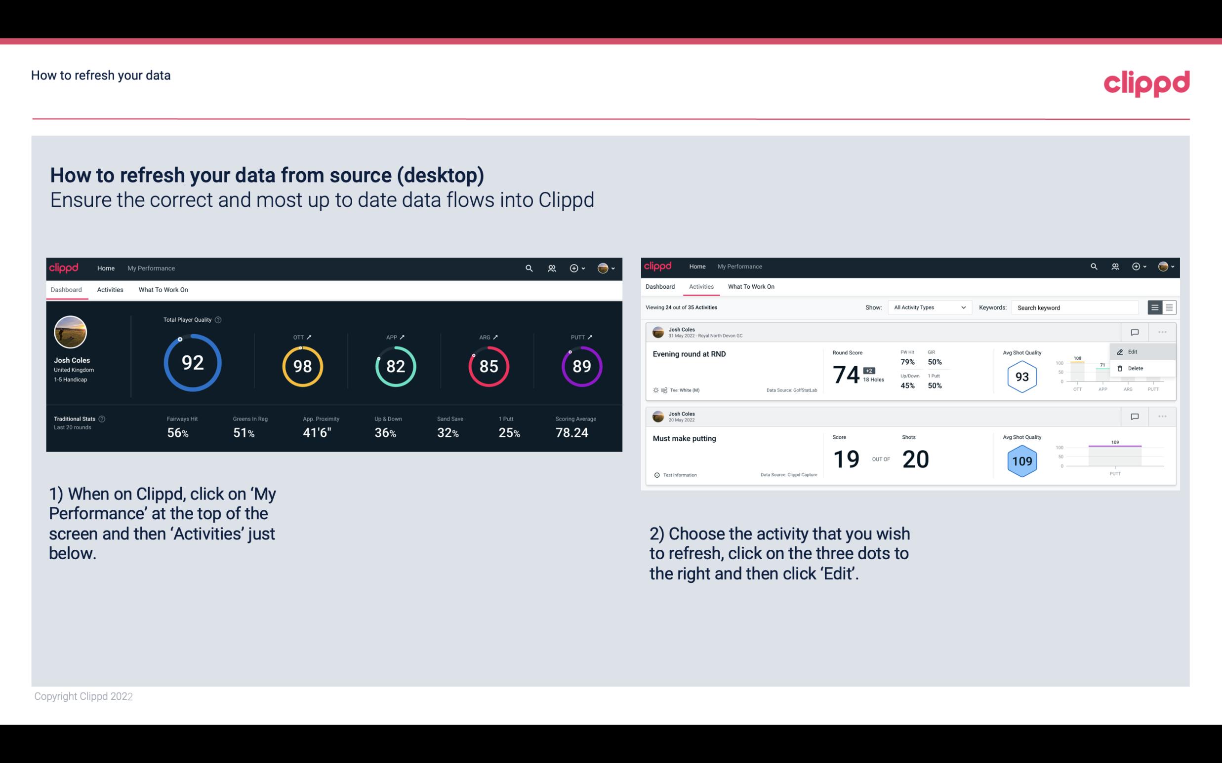Screen dimensions: 1222x763
Task: Select the What To Work On tab
Action: 163,289
